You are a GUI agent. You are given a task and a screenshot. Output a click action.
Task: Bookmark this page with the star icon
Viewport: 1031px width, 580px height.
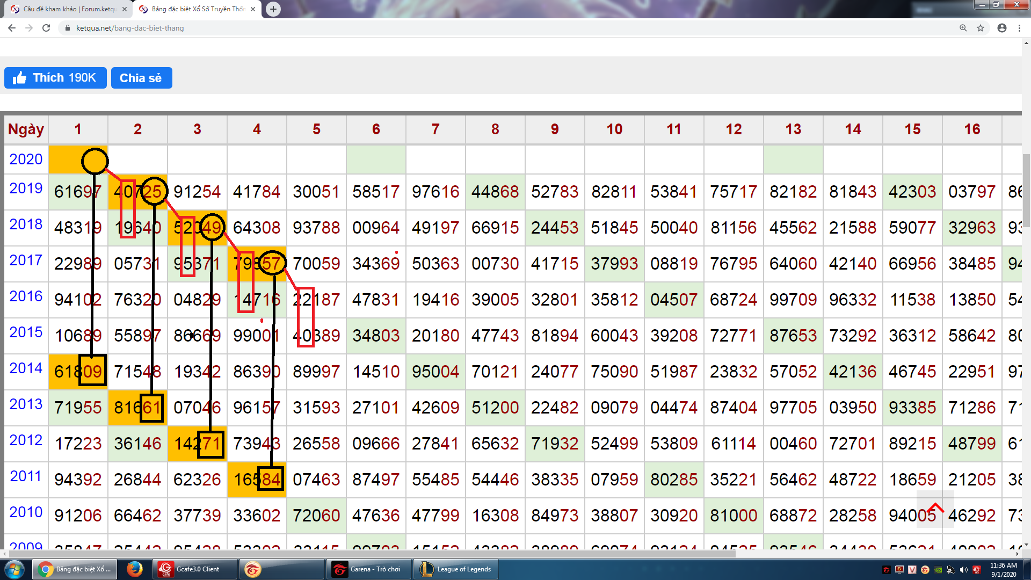point(981,28)
